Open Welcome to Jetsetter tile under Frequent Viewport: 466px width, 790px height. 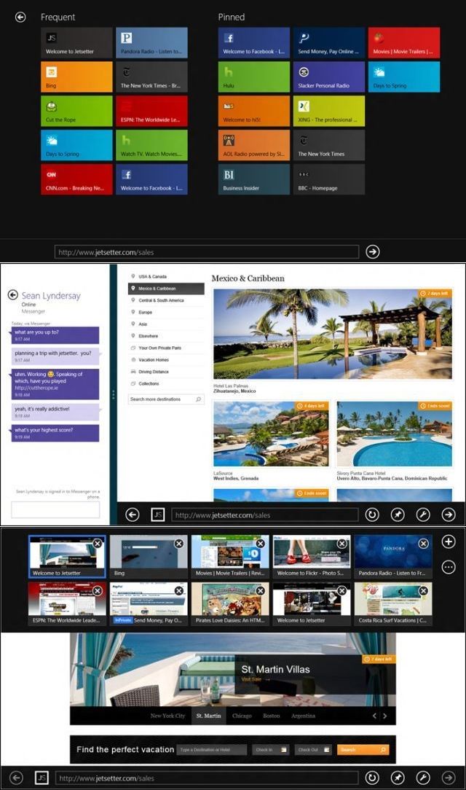coord(76,43)
